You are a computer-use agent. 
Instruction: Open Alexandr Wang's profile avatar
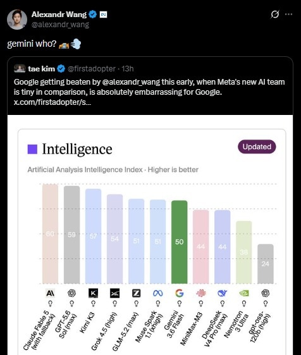(x=17, y=20)
